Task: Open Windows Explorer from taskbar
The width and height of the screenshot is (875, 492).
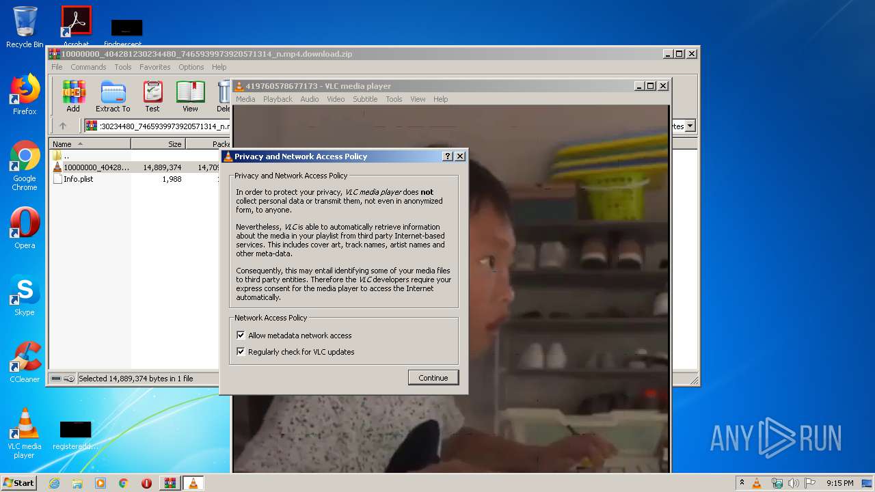Action: (x=77, y=483)
